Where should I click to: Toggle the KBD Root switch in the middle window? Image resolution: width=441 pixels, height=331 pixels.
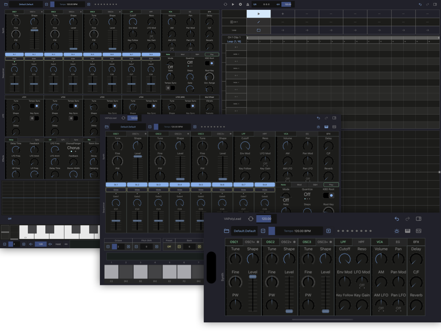(x=329, y=195)
